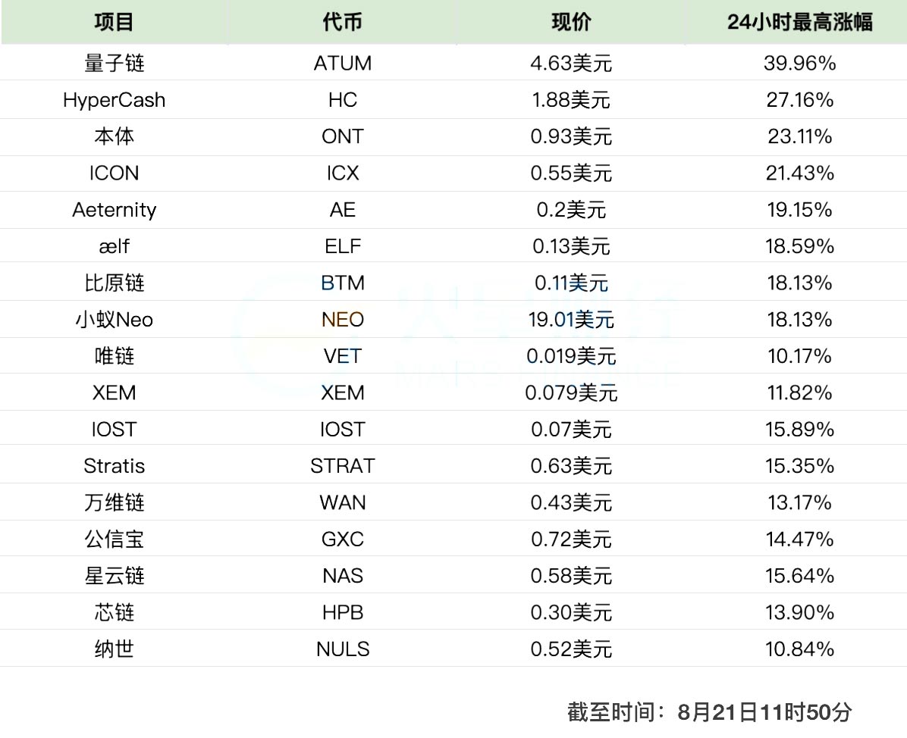The height and width of the screenshot is (738, 907).
Task: Click the 0.019美元 price
Action: click(x=571, y=356)
